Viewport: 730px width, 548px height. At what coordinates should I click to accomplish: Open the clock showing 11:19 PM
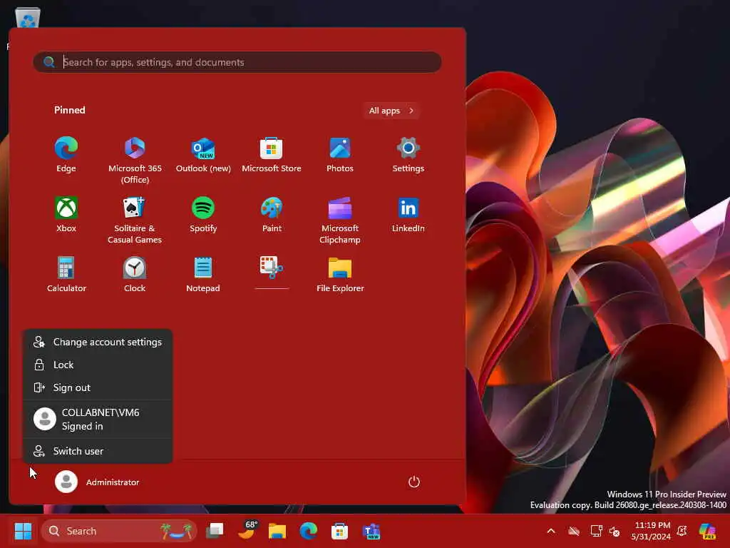click(651, 531)
